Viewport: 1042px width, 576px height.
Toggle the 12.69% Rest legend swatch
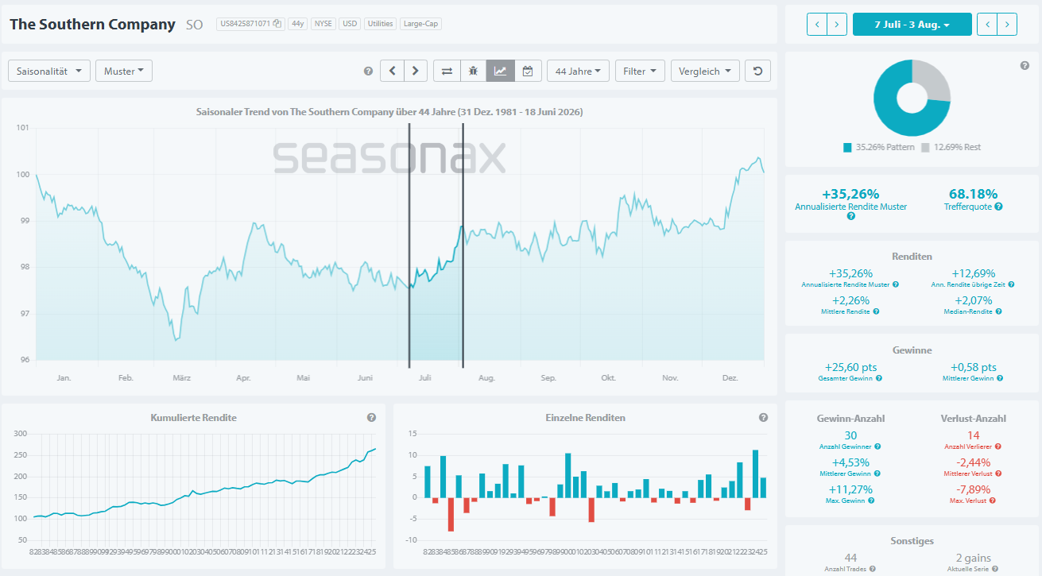pos(926,147)
